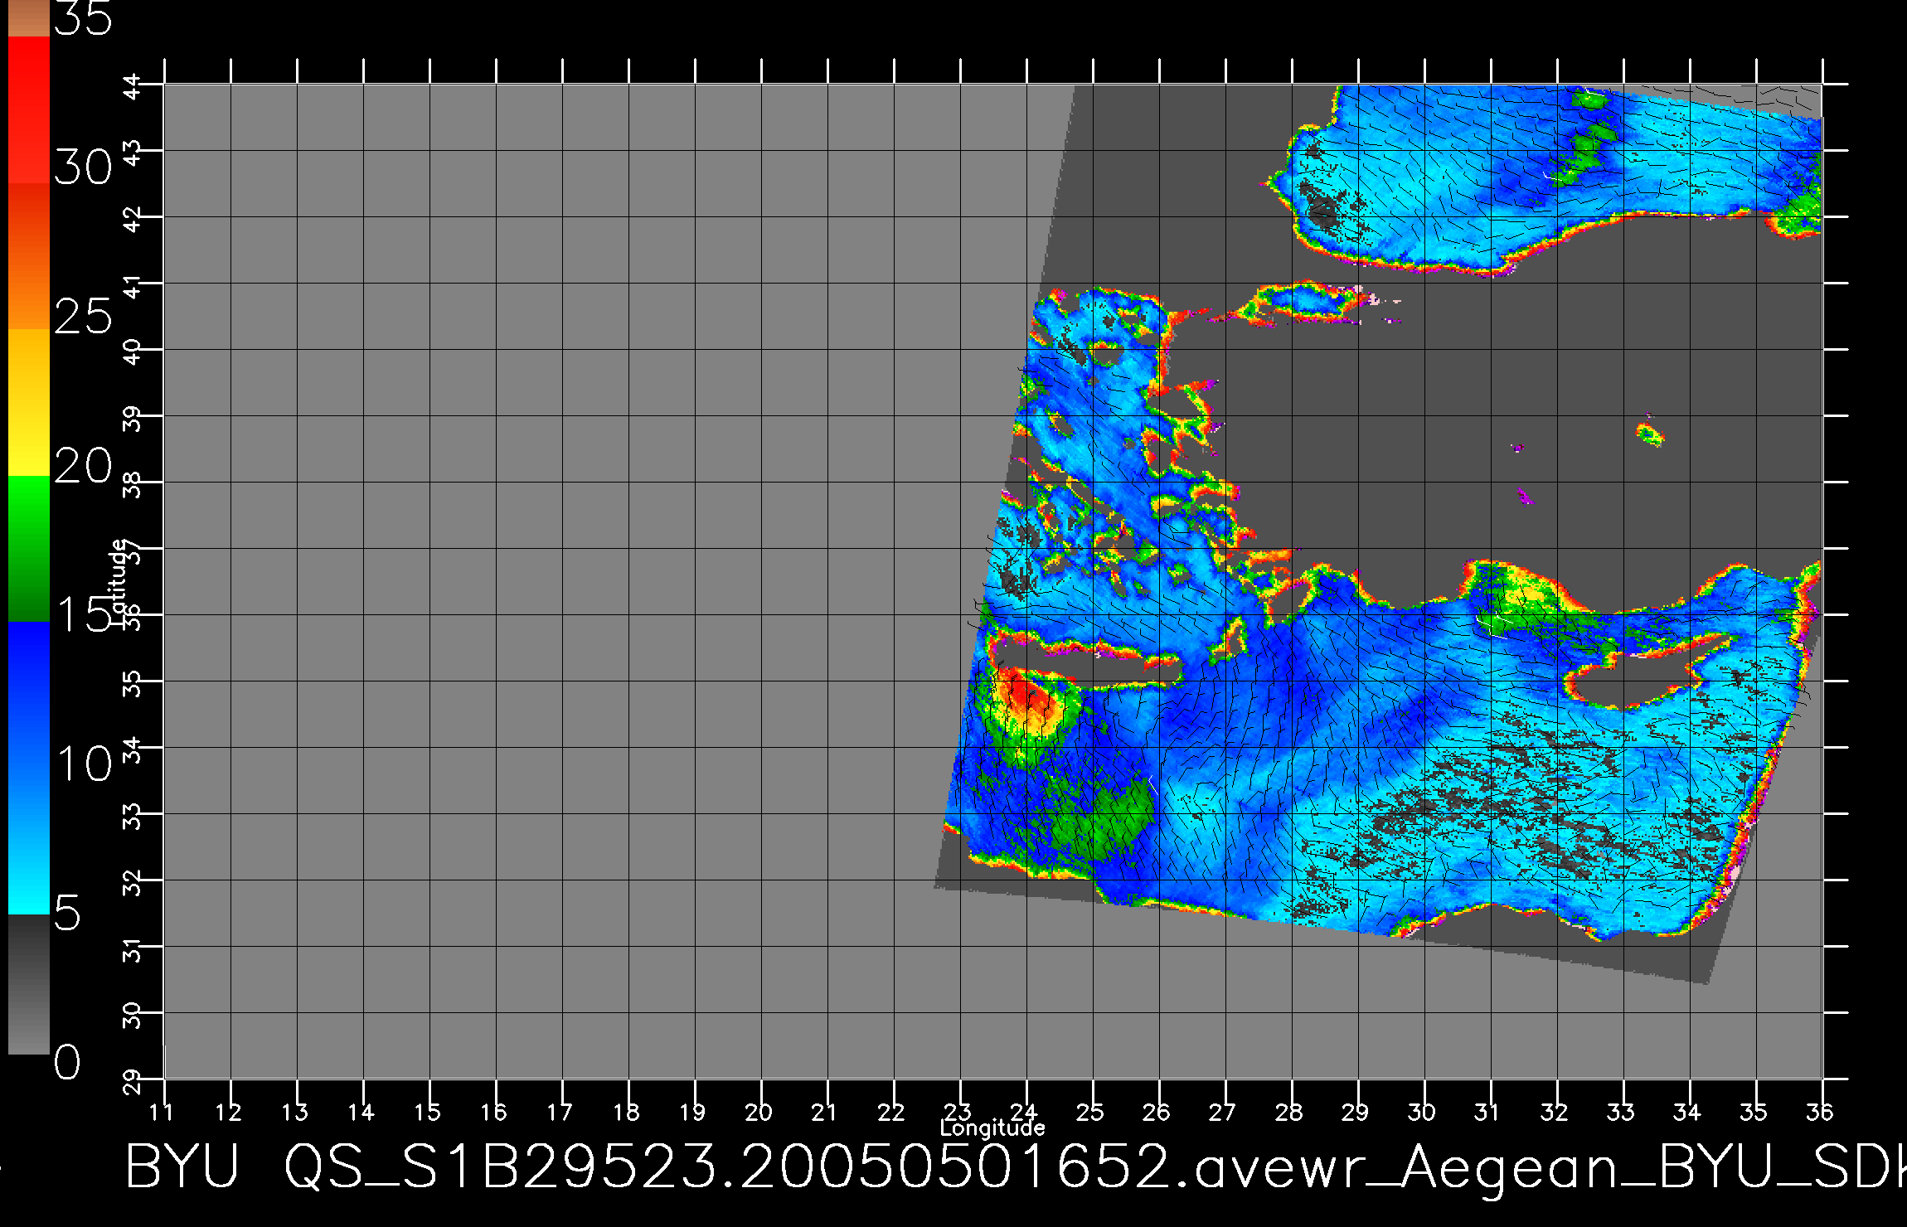Click longitude tick label 19
This screenshot has width=1907, height=1227.
(694, 1111)
